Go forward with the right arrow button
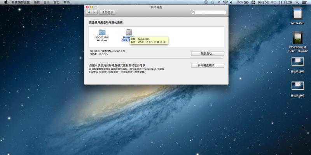The width and height of the screenshot is (311, 155). click(x=94, y=12)
